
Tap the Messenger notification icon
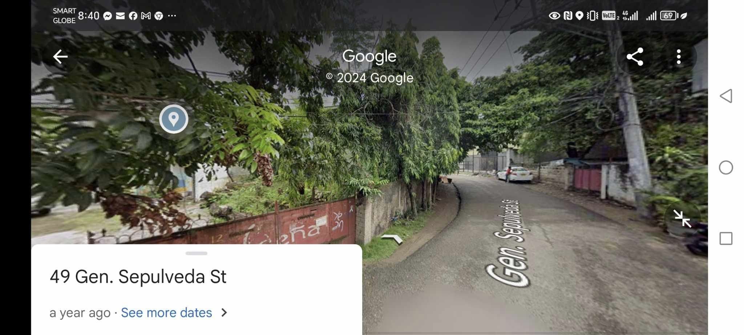point(108,16)
